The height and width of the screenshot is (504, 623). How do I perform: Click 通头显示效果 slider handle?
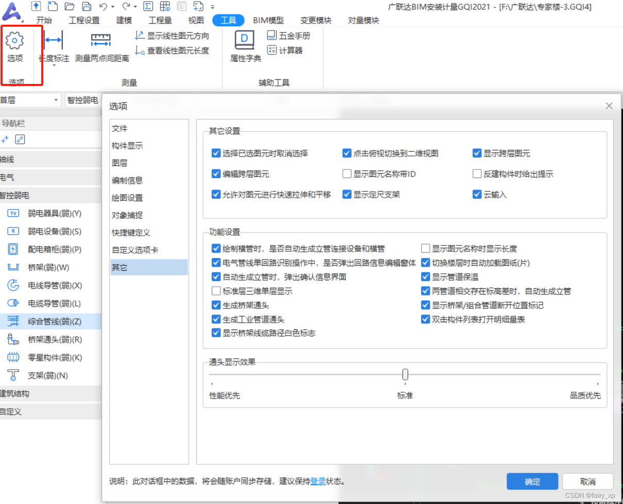point(405,374)
